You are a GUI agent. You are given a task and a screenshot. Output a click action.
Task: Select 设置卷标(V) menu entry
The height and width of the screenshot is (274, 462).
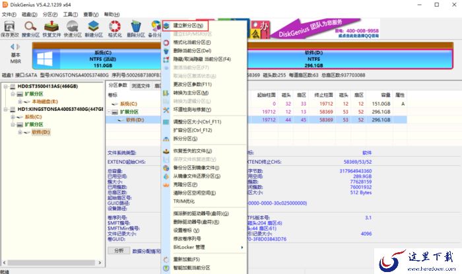(186, 230)
